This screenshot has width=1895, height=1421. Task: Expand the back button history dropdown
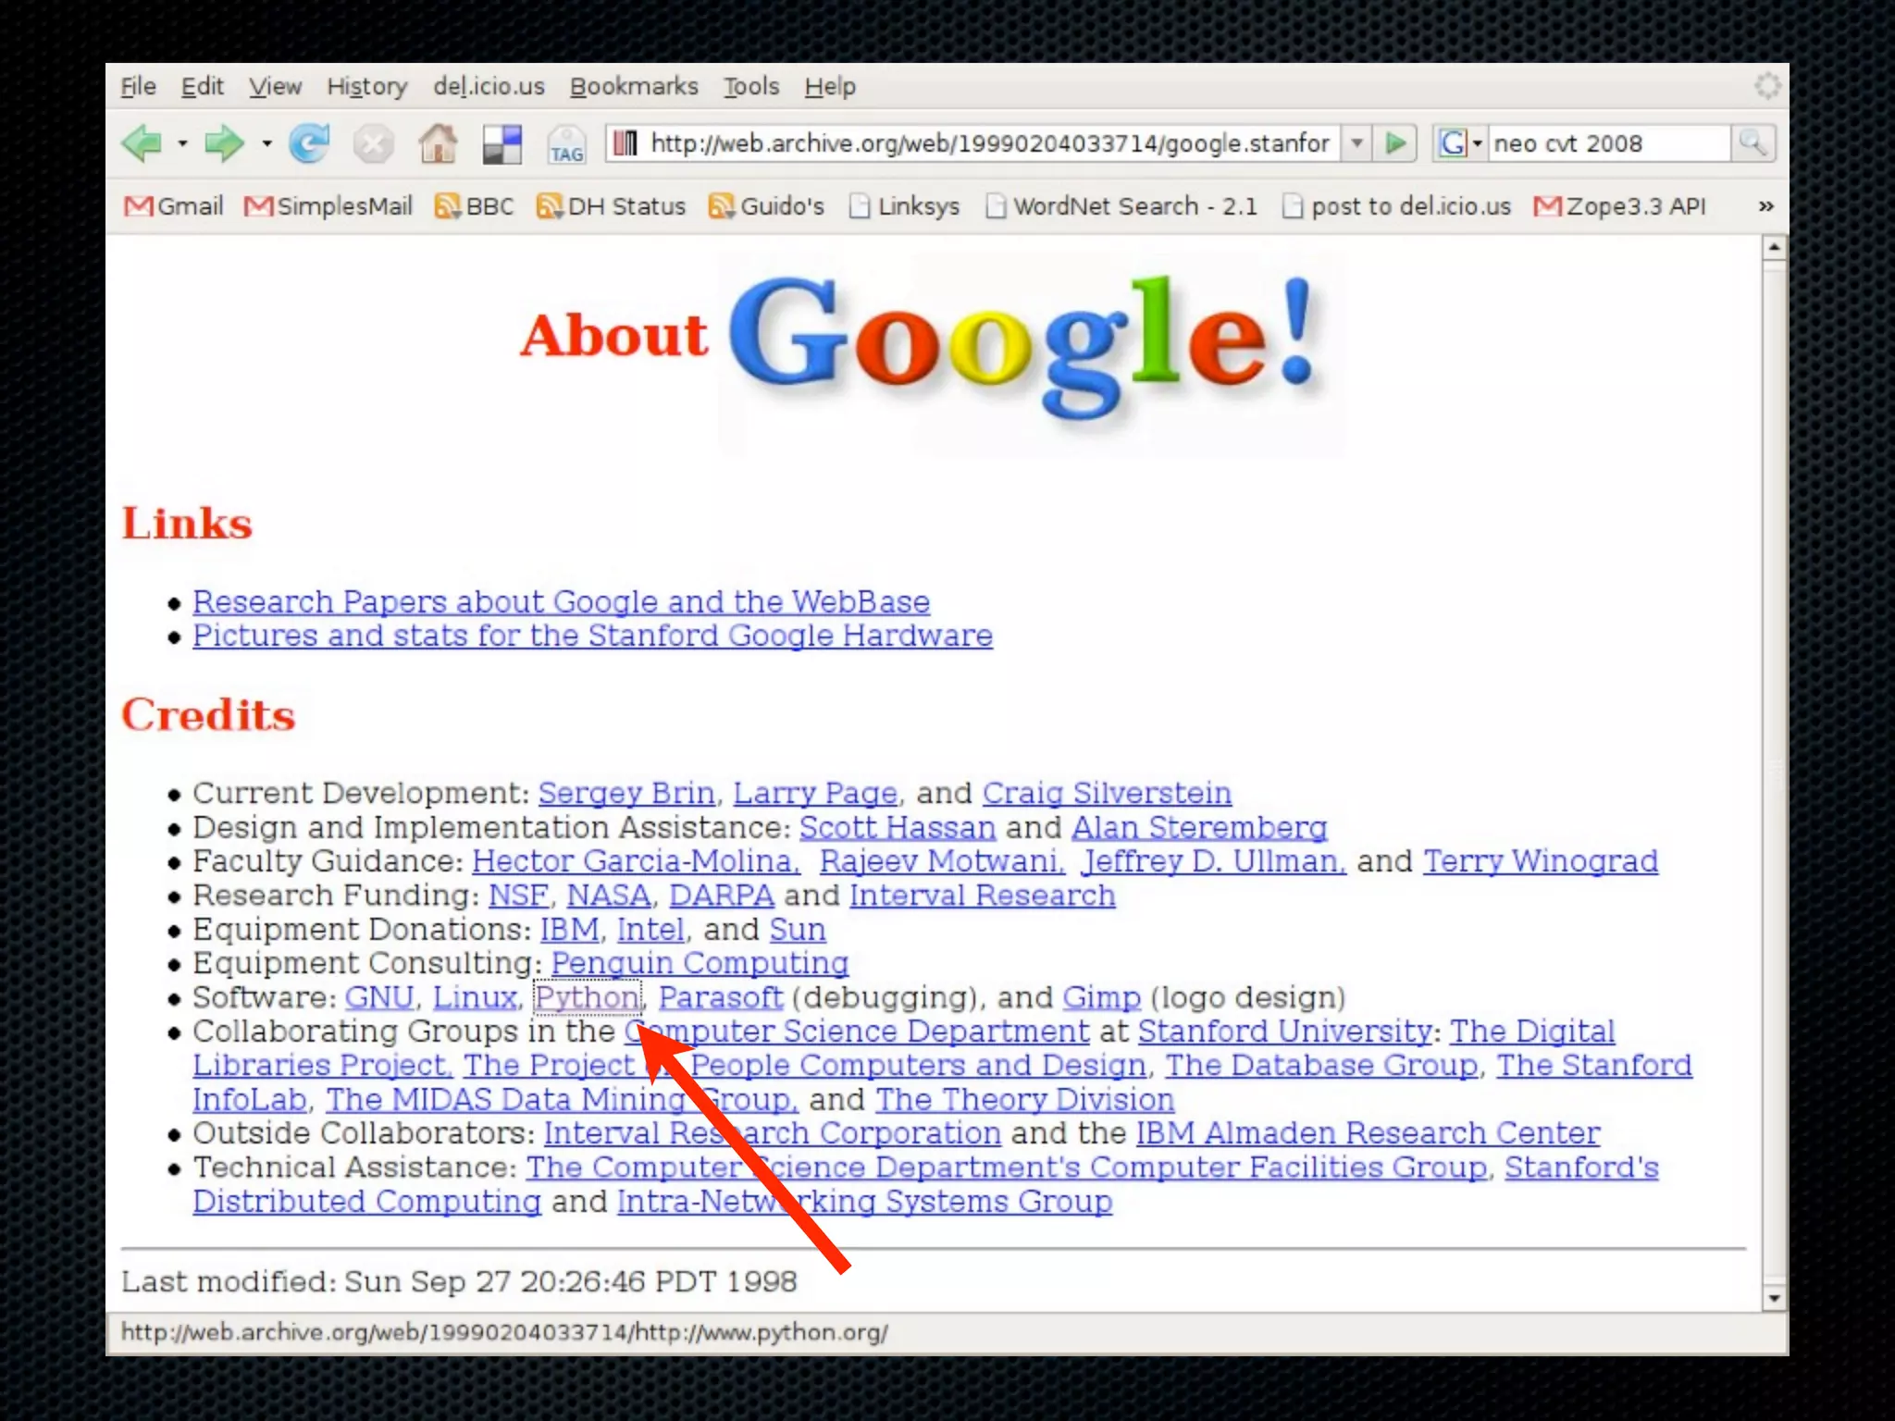click(x=182, y=143)
